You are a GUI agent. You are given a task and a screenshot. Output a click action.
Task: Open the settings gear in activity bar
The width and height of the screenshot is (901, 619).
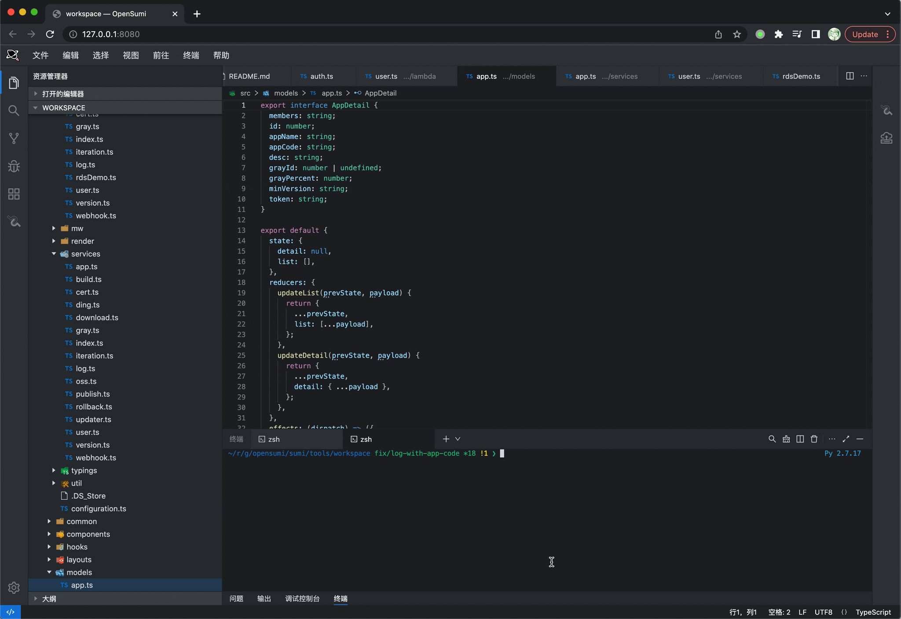pyautogui.click(x=14, y=587)
